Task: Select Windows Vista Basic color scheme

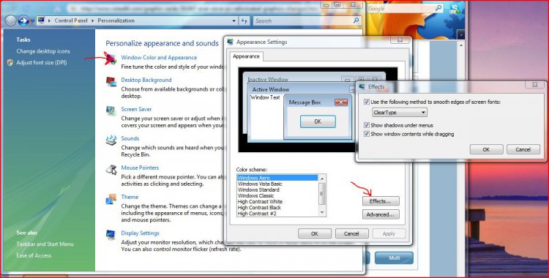Action: [277, 184]
